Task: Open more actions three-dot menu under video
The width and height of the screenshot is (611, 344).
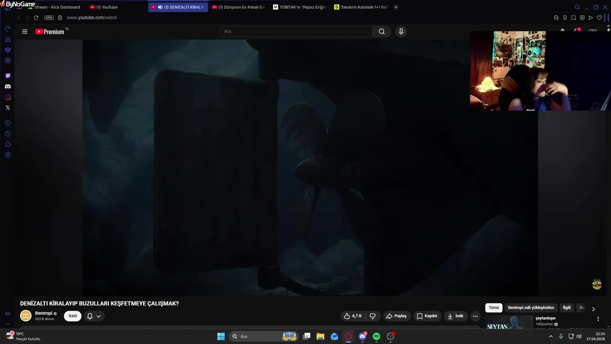Action: click(475, 316)
